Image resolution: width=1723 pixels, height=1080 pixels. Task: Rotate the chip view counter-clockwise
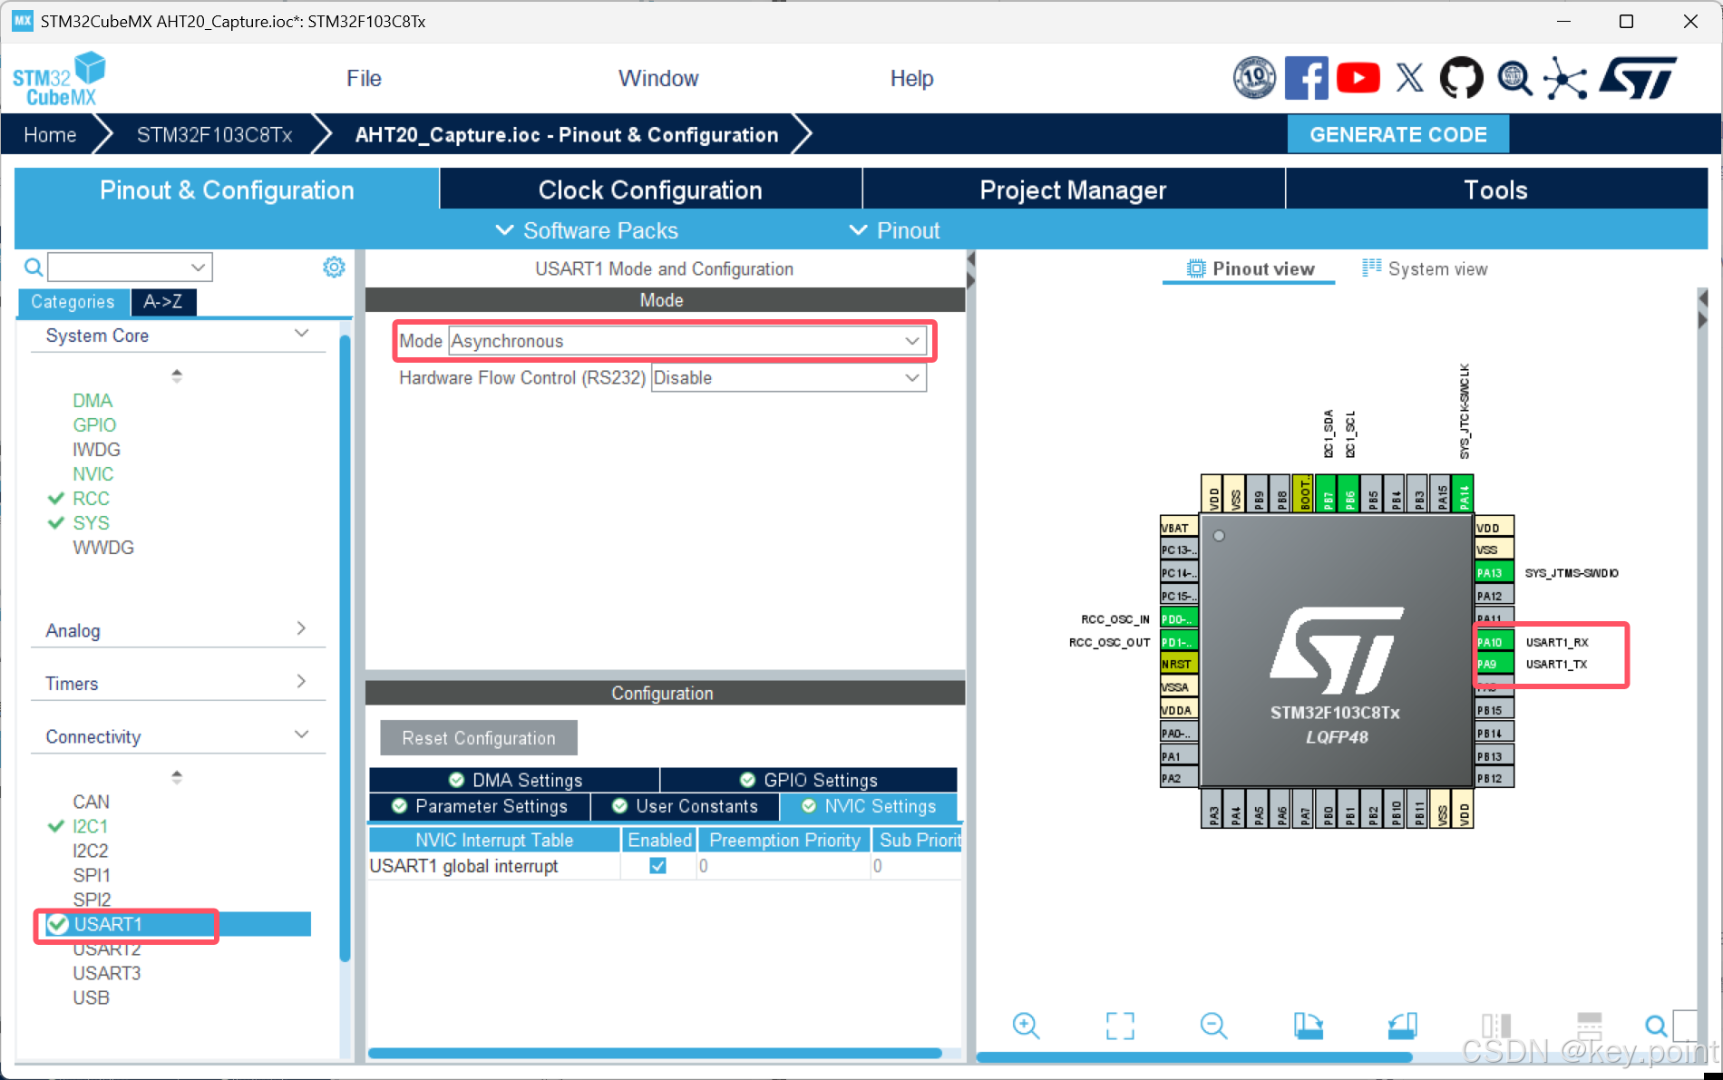(x=1402, y=1026)
